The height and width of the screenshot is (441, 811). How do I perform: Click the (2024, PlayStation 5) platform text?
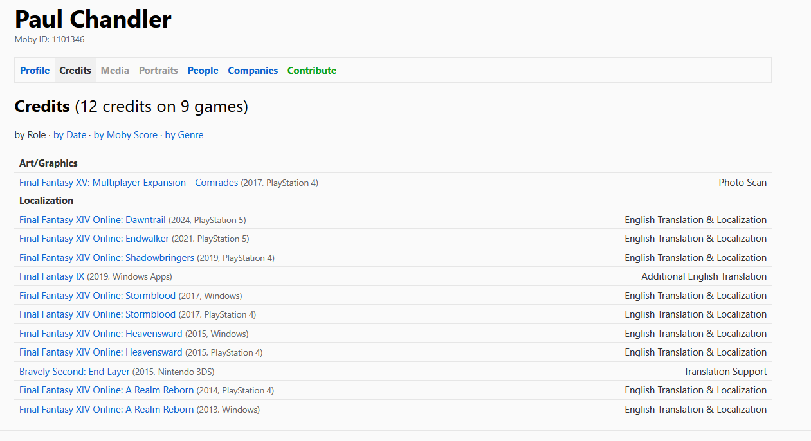tap(207, 221)
